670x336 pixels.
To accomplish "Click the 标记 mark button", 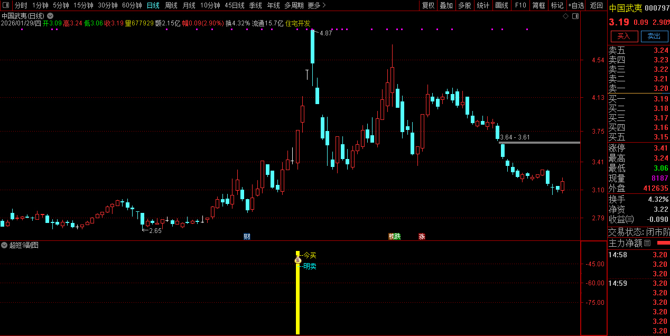I will click(557, 5).
